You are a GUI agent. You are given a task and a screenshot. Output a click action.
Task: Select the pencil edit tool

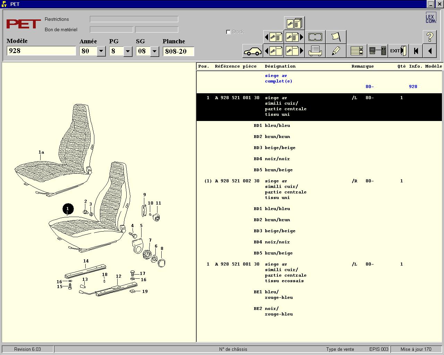click(336, 51)
